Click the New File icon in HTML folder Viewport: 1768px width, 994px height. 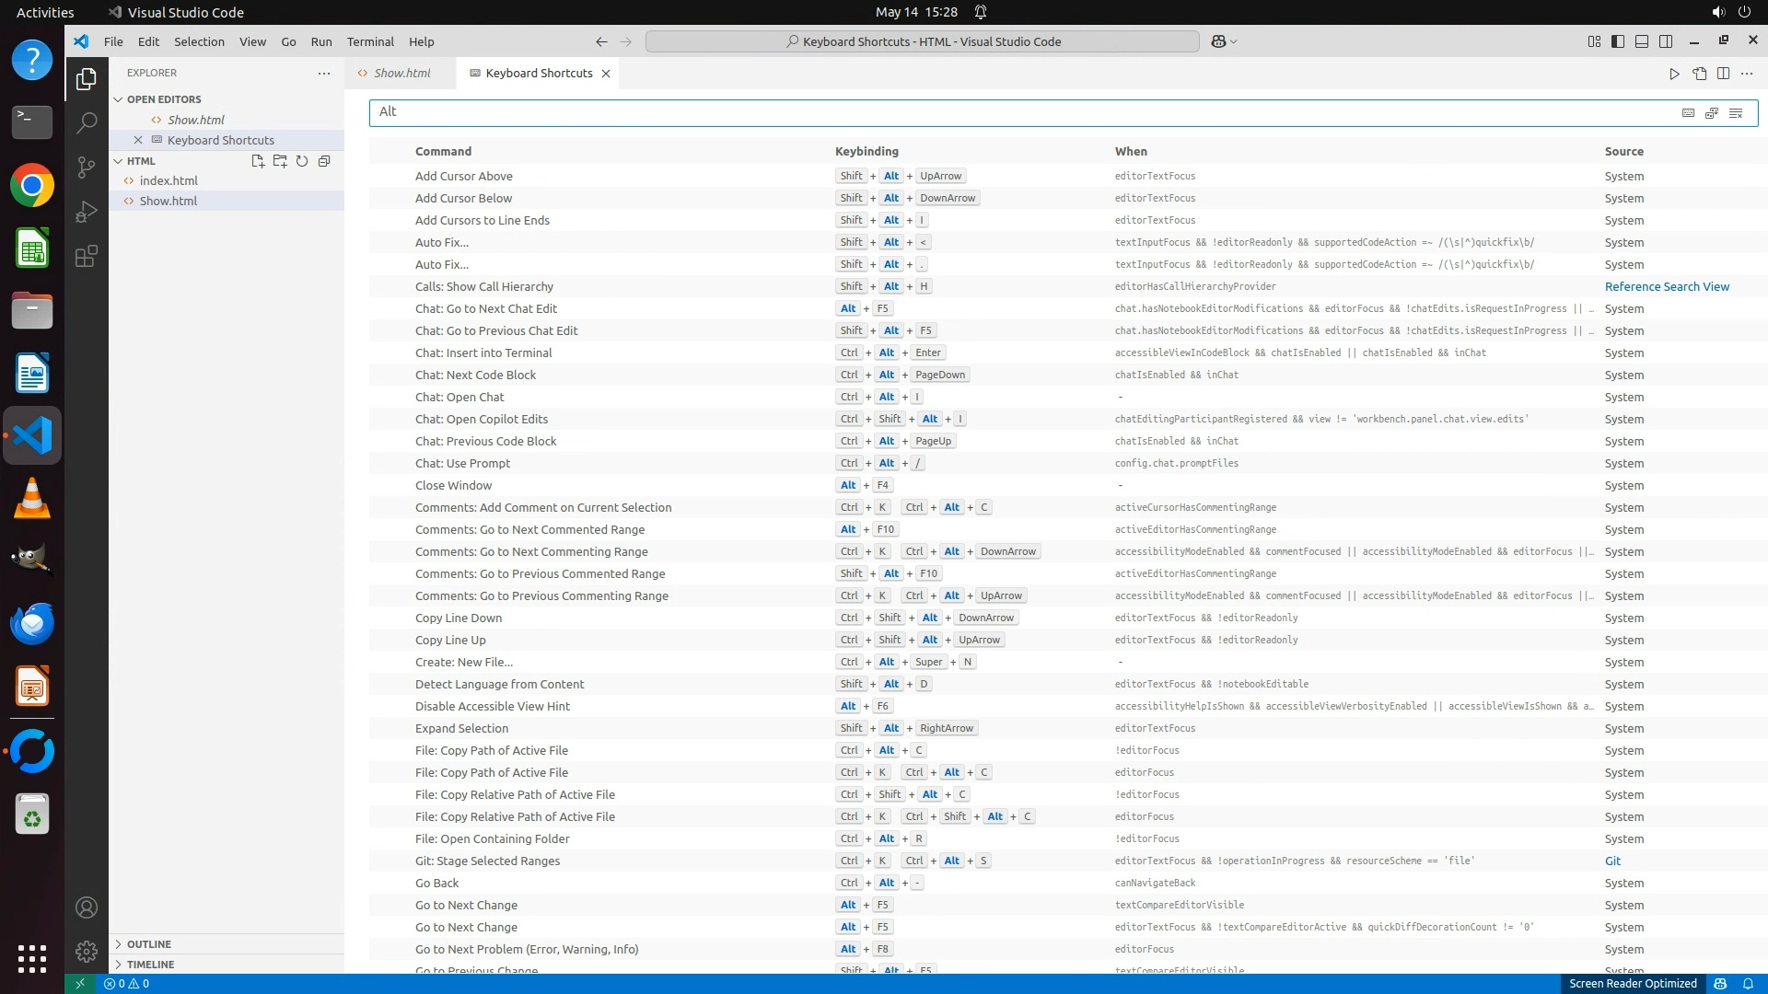tap(258, 161)
